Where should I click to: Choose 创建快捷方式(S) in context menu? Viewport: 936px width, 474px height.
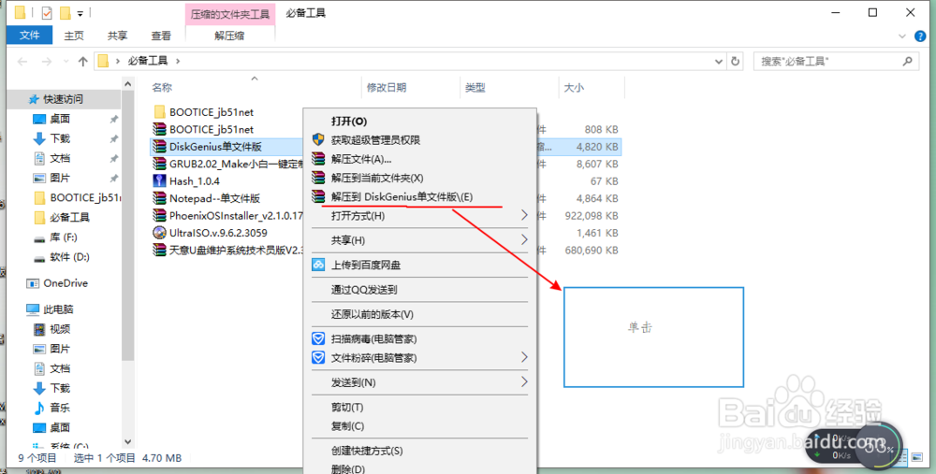(419, 451)
